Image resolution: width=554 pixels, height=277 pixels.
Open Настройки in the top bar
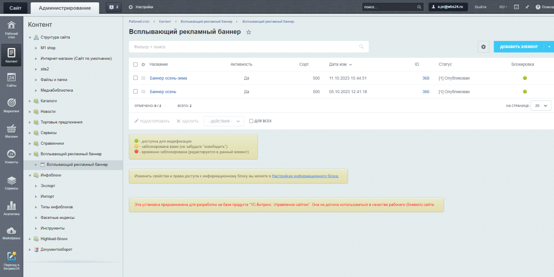point(141,7)
